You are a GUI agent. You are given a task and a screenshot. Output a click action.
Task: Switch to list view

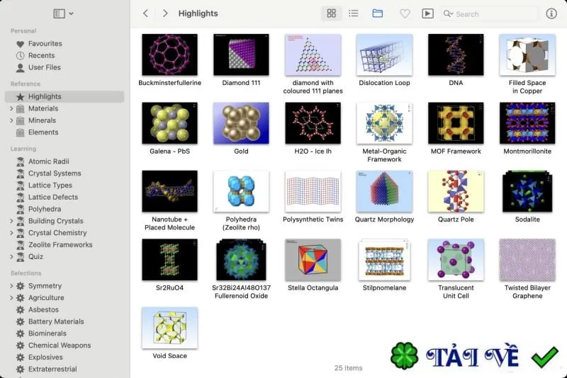click(x=353, y=13)
